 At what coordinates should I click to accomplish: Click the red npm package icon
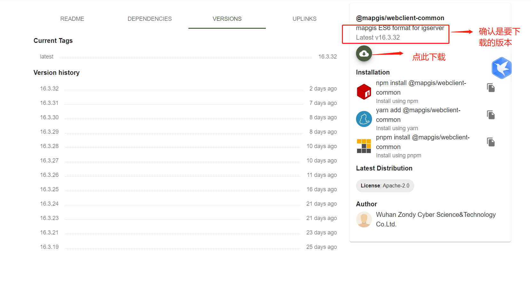click(x=364, y=92)
